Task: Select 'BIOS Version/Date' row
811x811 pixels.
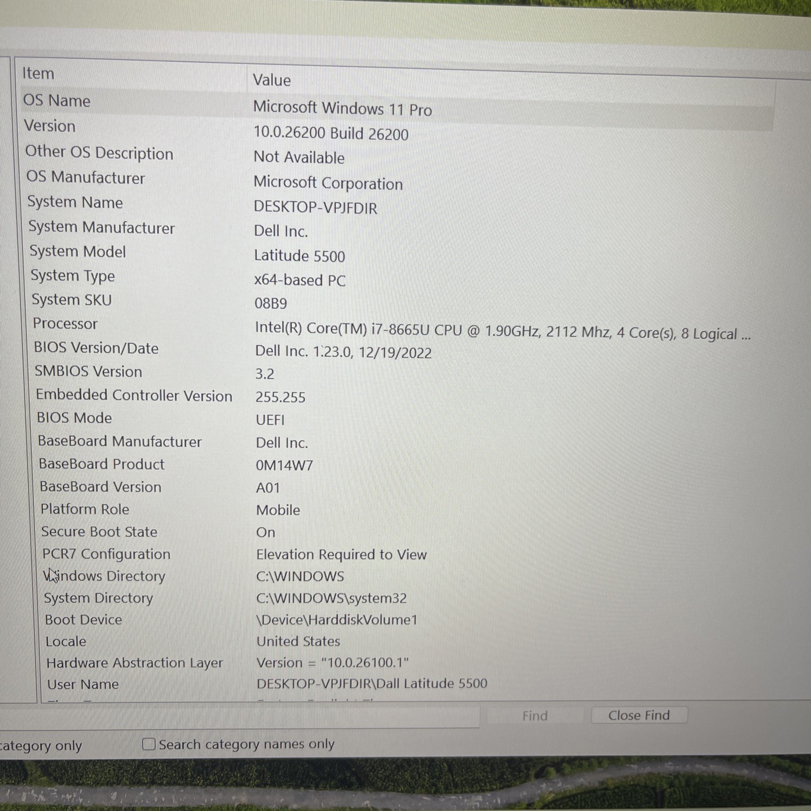Action: click(96, 348)
